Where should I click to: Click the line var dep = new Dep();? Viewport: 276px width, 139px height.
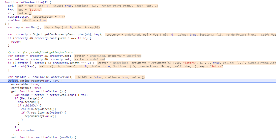(24, 27)
